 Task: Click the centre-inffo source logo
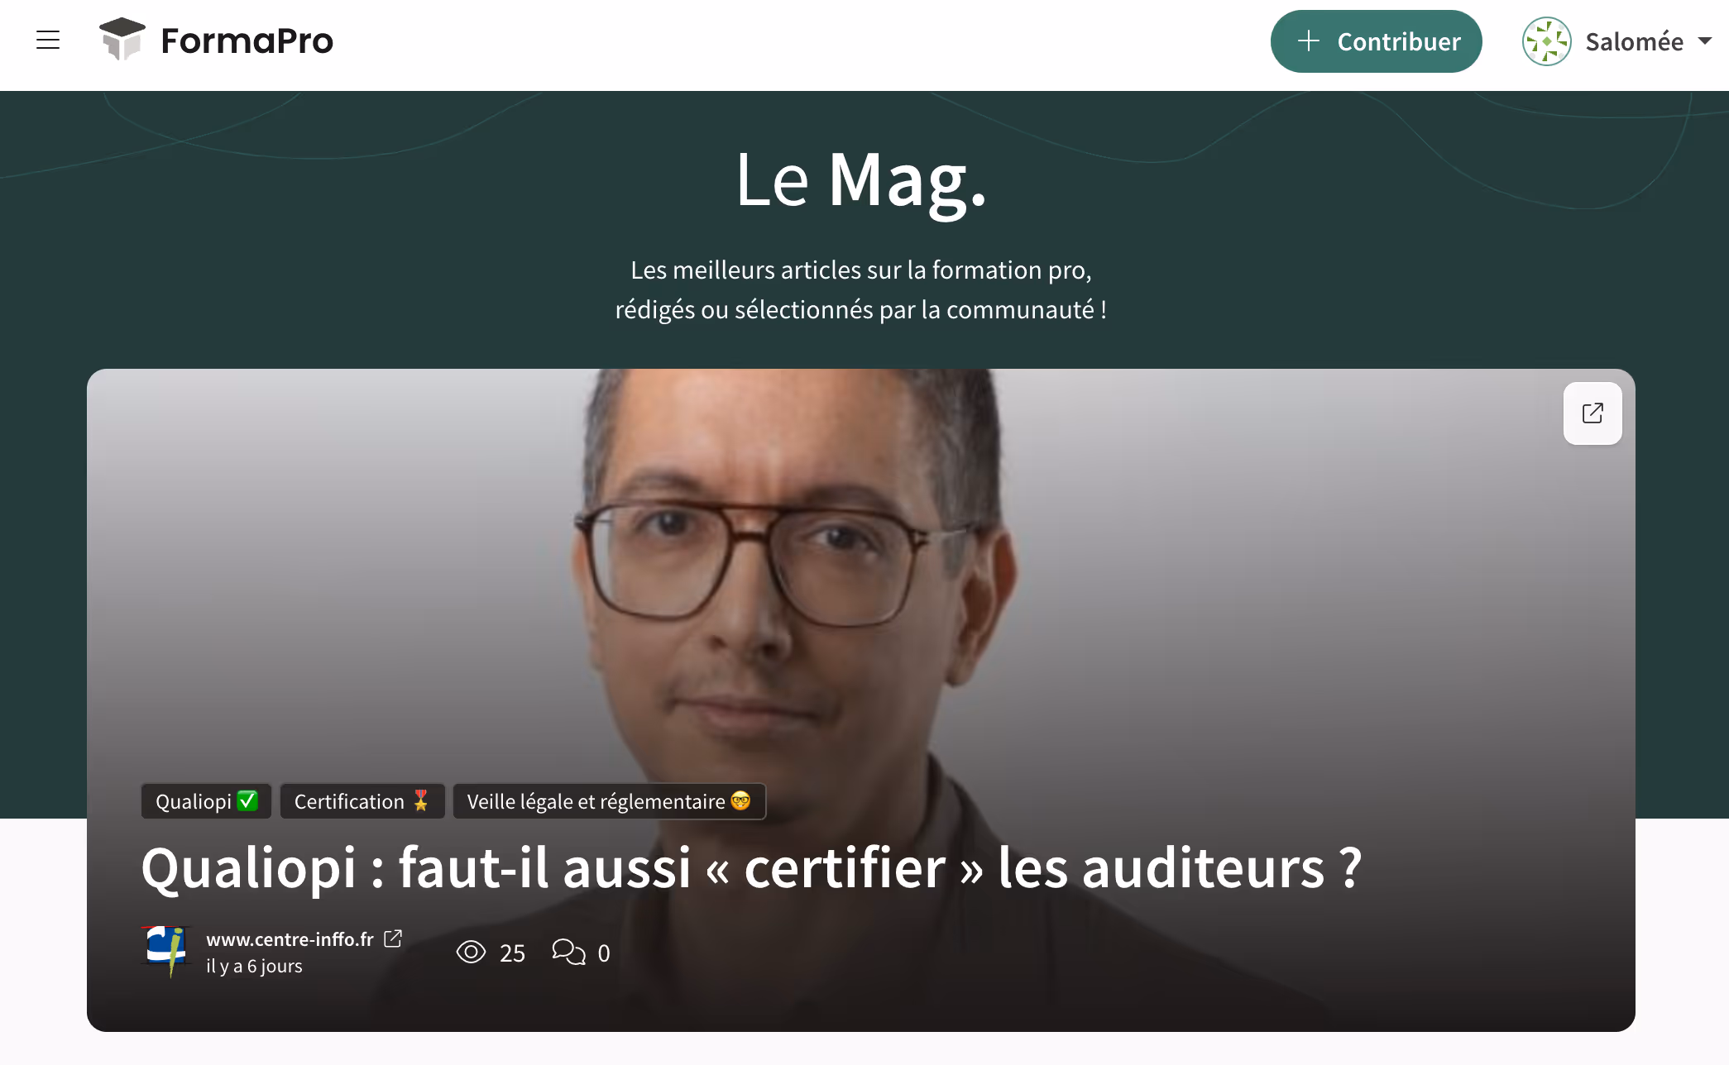click(165, 951)
